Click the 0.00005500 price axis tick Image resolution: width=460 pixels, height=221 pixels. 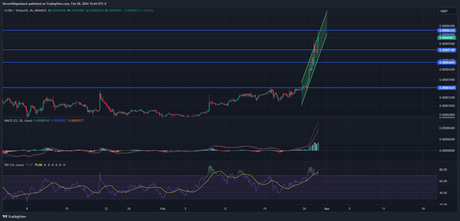447,44
